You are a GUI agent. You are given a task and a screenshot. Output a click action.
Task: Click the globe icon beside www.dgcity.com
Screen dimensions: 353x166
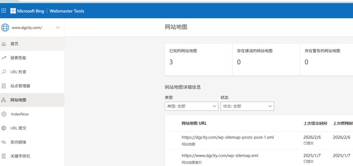coord(5,27)
